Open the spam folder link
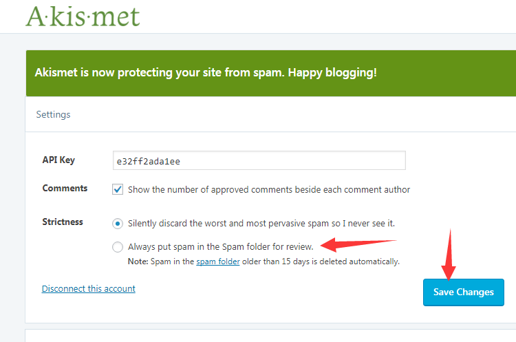Image resolution: width=516 pixels, height=342 pixels. [x=218, y=261]
